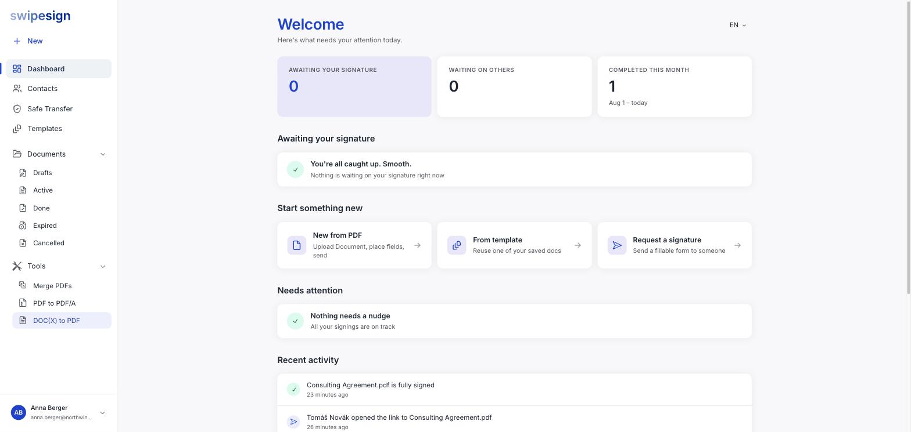Click the swipesign logo
911x432 pixels.
click(x=40, y=16)
